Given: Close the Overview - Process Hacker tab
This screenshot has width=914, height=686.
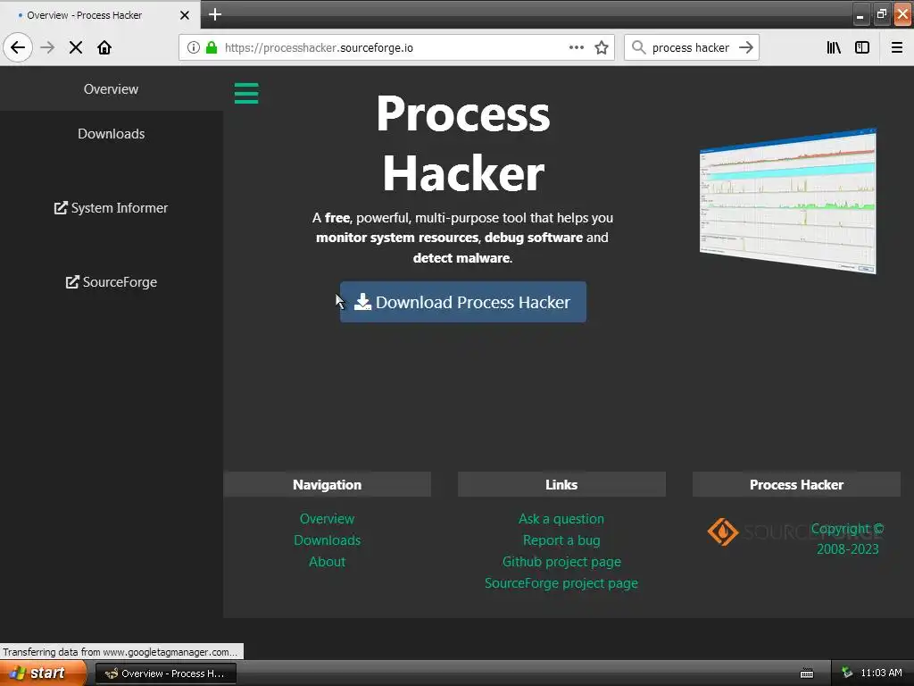Looking at the screenshot, I should tap(184, 15).
